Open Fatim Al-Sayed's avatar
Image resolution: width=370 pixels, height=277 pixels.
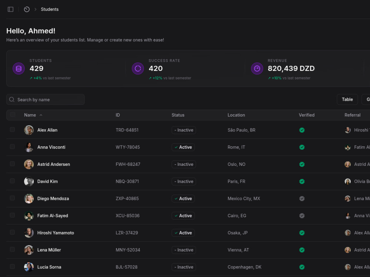29,216
